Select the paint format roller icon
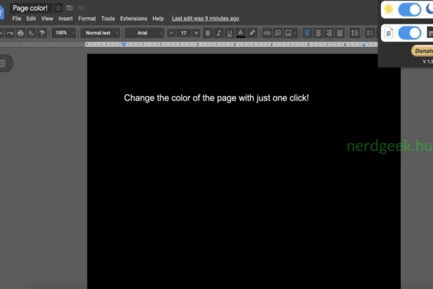Image resolution: width=433 pixels, height=289 pixels. (42, 33)
